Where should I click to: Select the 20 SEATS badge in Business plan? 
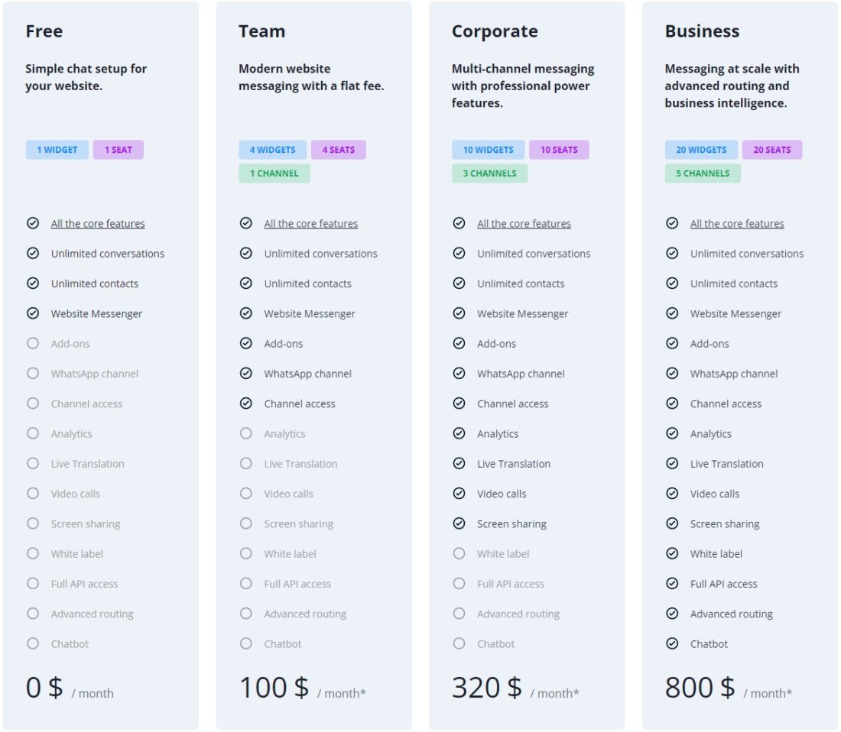772,149
